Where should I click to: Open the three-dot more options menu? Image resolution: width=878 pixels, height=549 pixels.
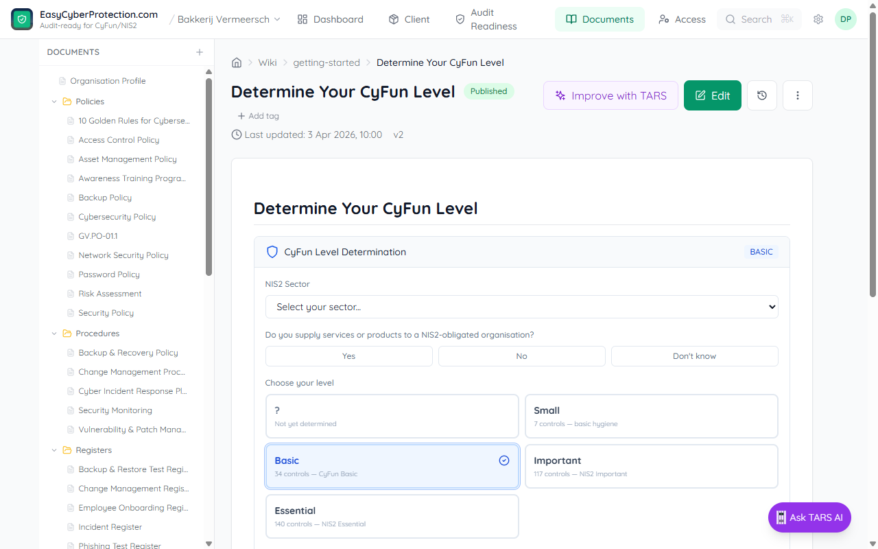click(x=798, y=95)
